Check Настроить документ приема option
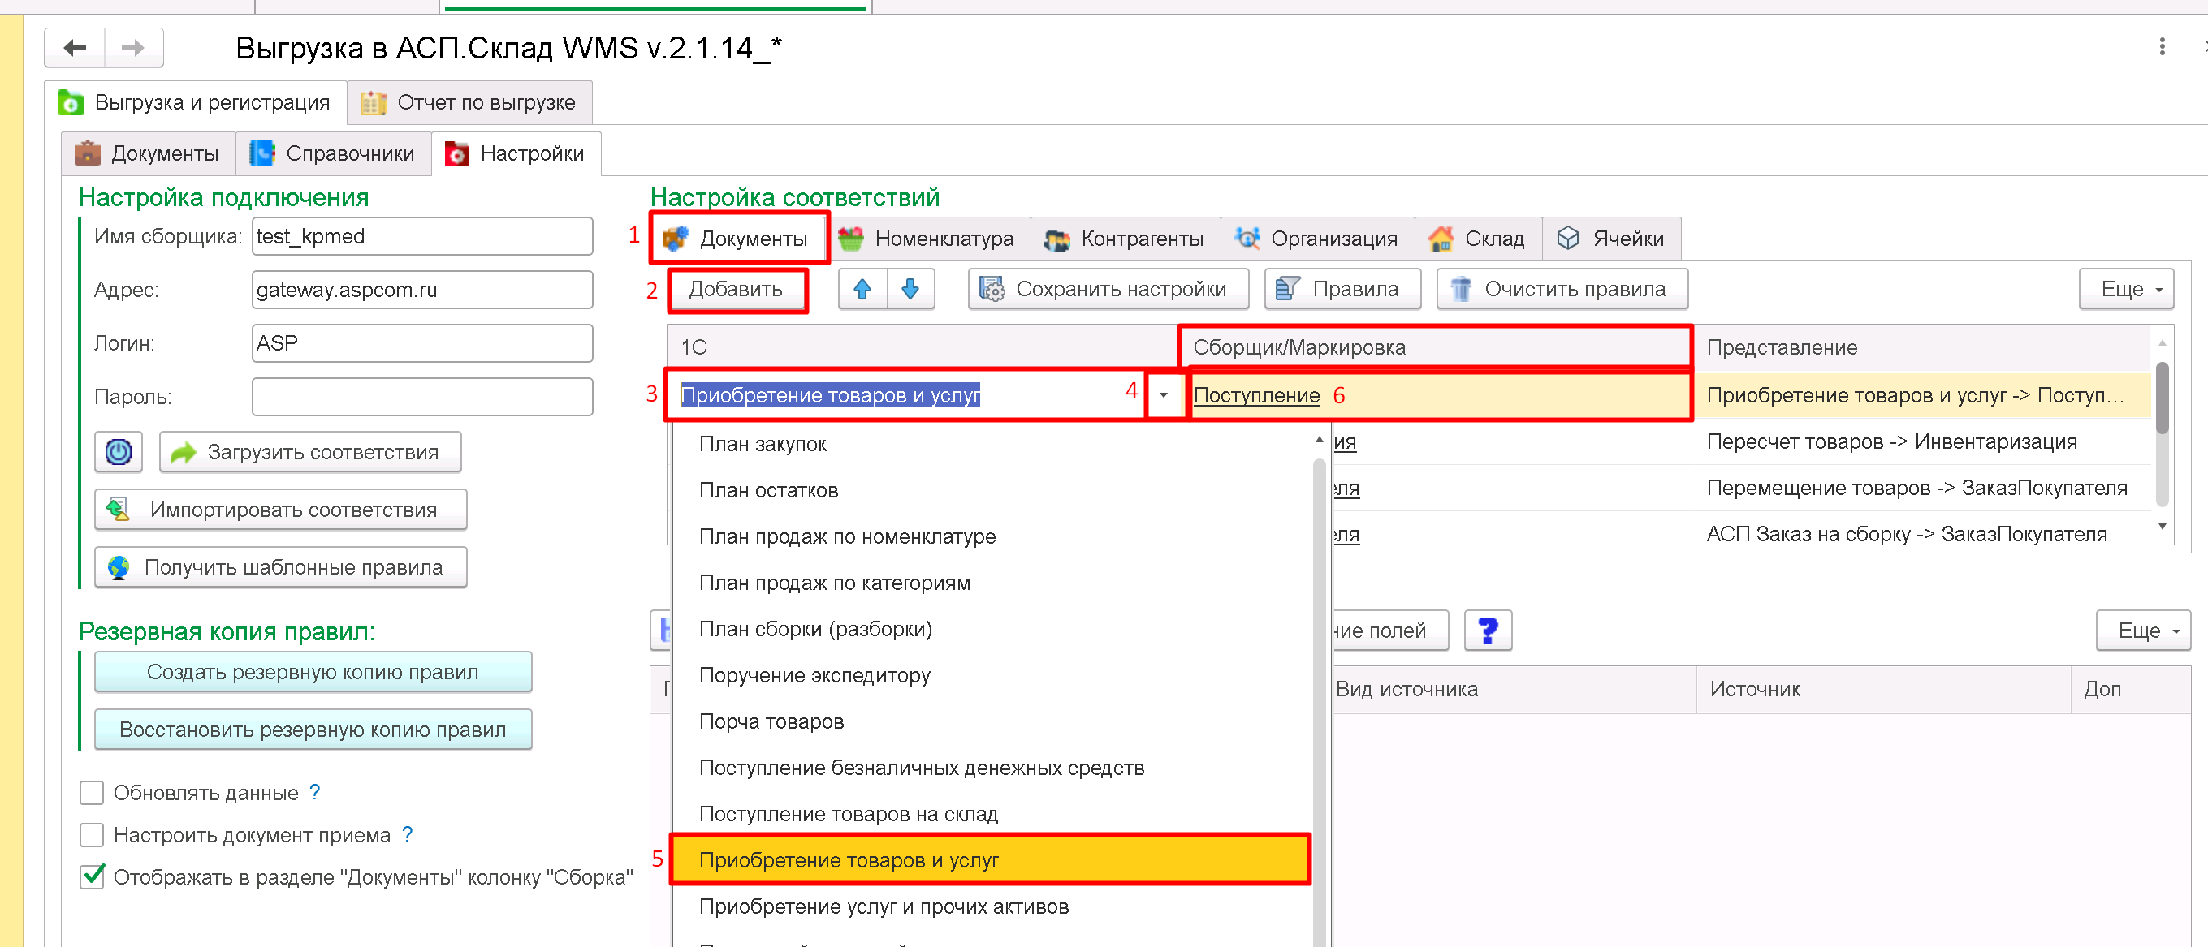2208x947 pixels. (92, 835)
